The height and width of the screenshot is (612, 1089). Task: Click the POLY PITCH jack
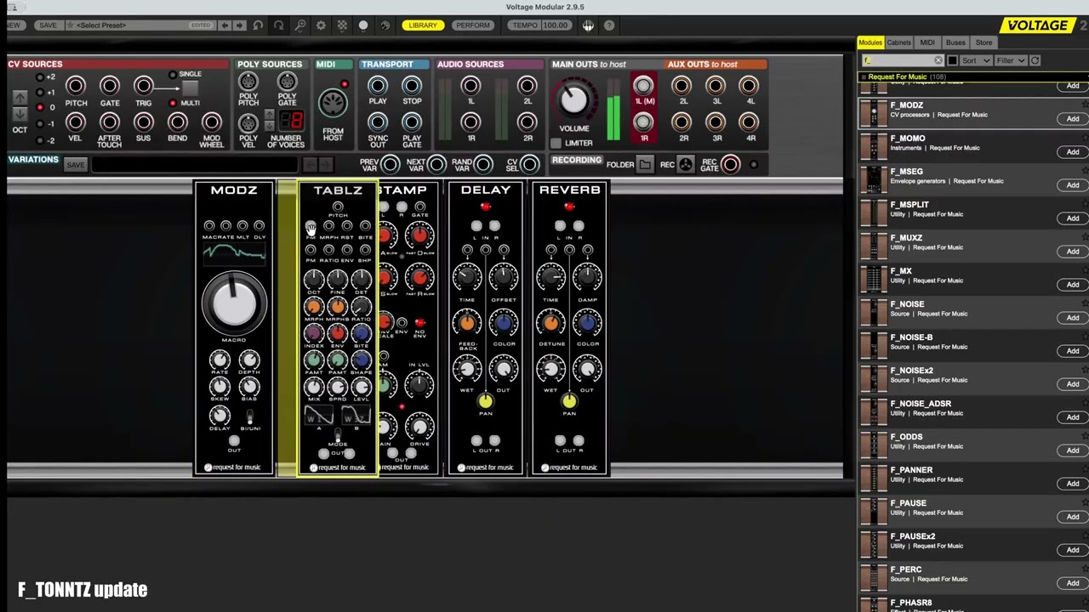point(248,82)
